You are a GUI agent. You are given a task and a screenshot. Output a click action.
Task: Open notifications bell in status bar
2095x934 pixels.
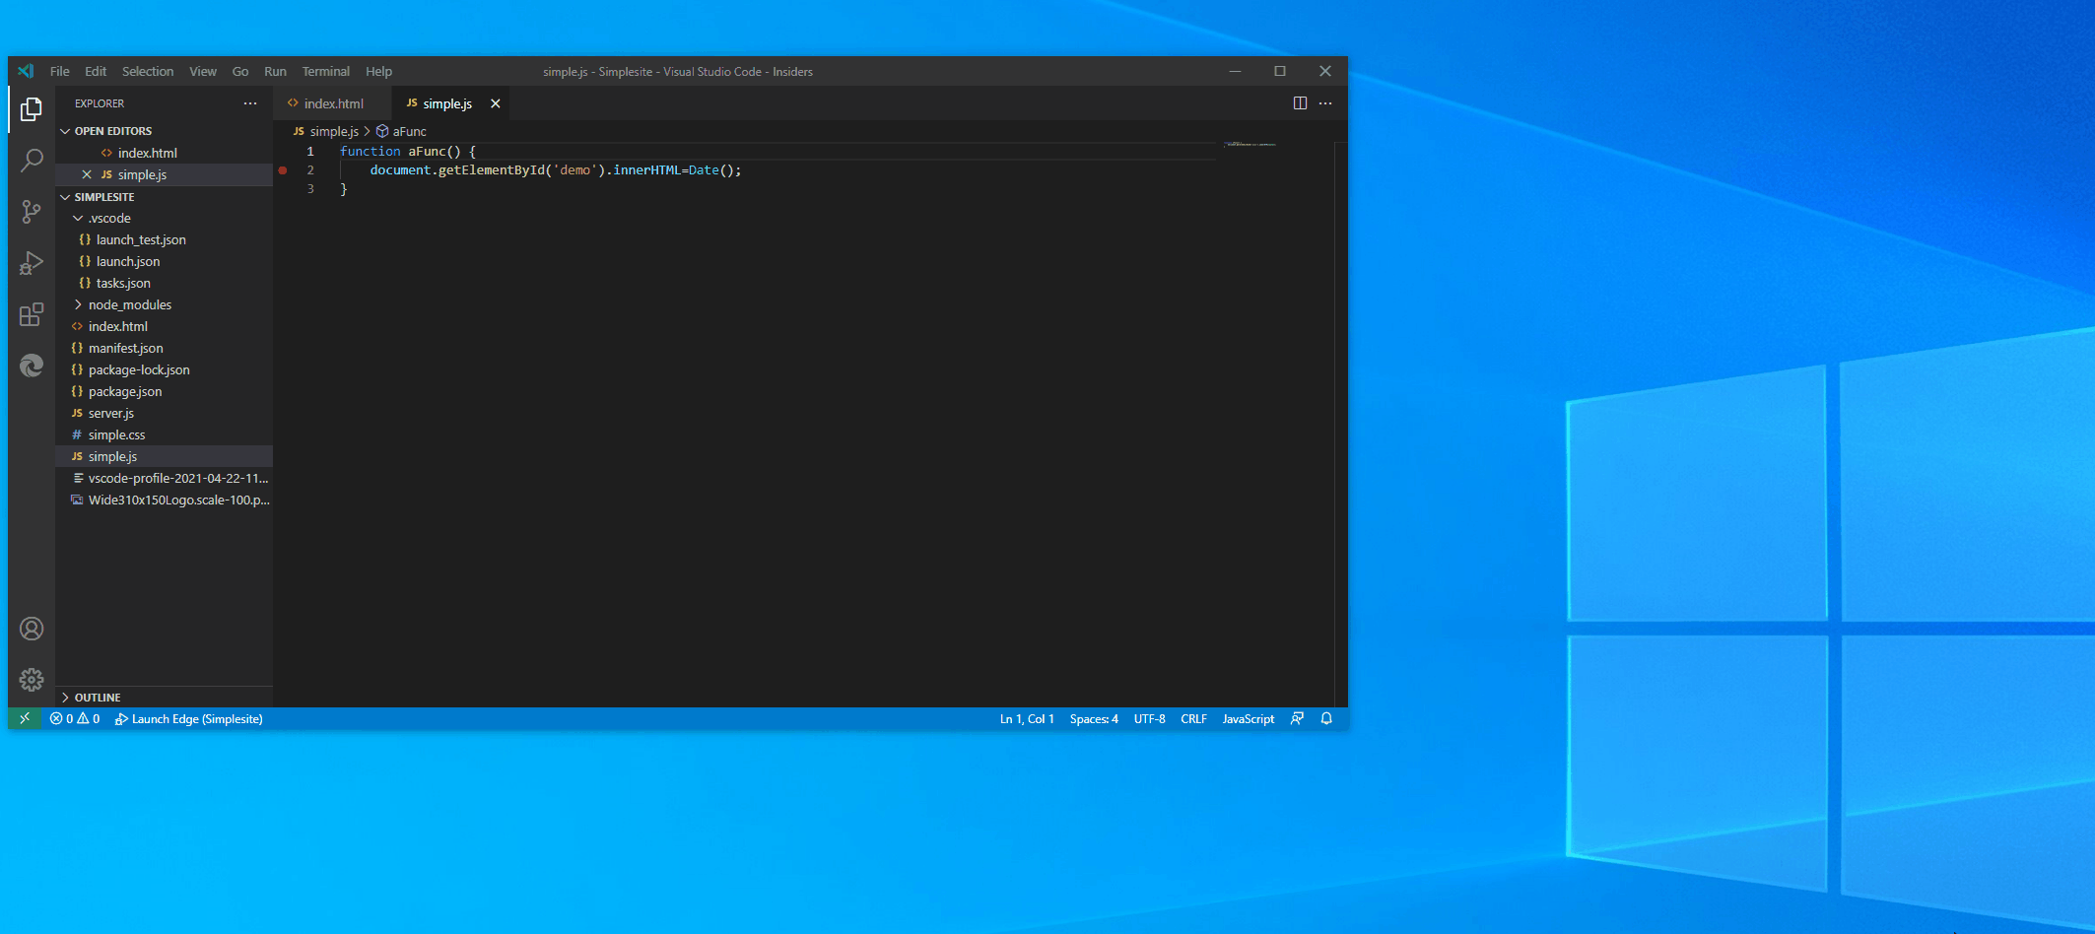1326,719
